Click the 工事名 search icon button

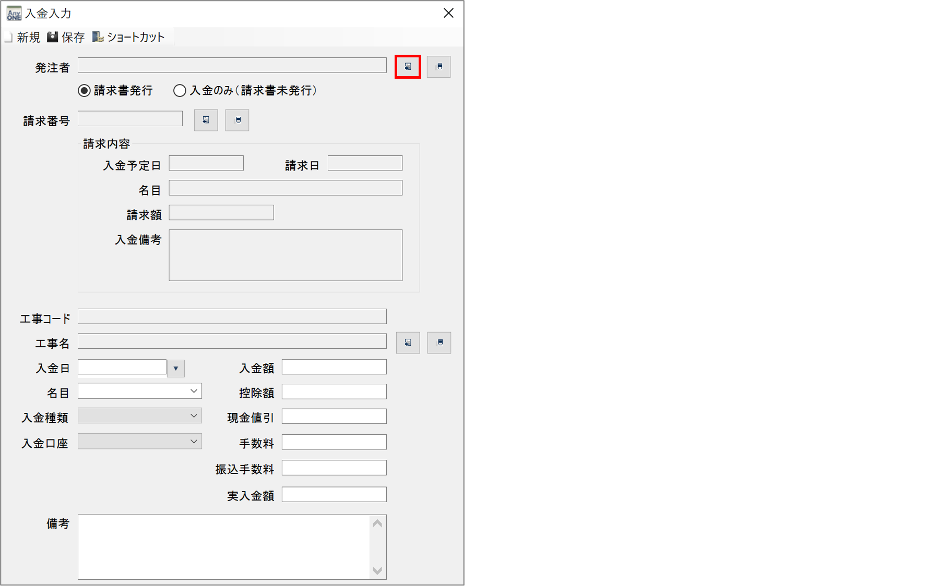pyautogui.click(x=408, y=343)
